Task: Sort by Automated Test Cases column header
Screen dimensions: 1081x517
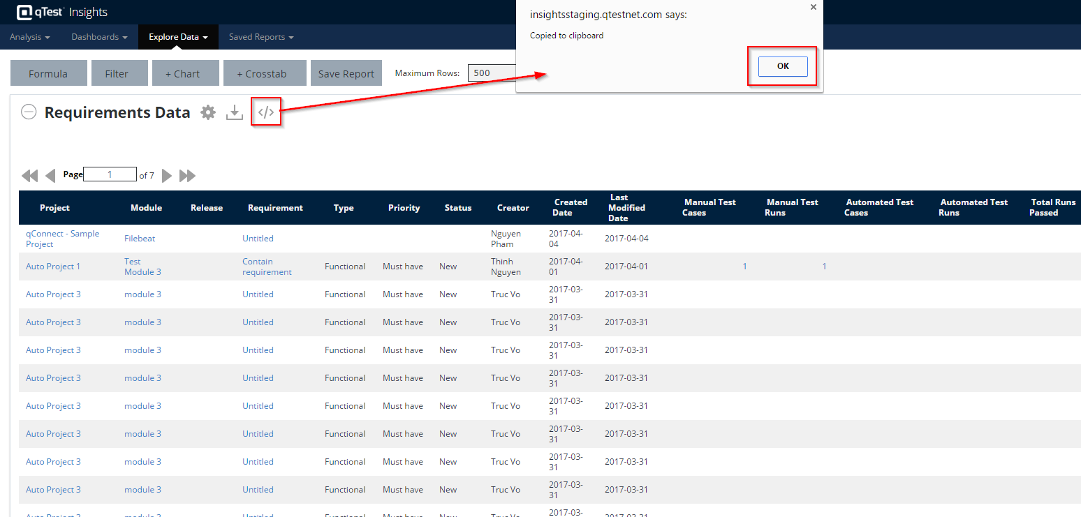Action: [879, 208]
